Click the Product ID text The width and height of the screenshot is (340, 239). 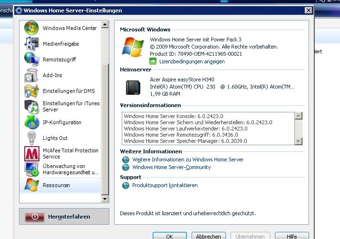(196, 54)
